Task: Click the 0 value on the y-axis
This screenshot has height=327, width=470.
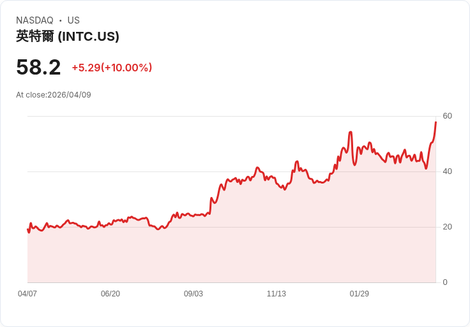Action: pyautogui.click(x=445, y=282)
